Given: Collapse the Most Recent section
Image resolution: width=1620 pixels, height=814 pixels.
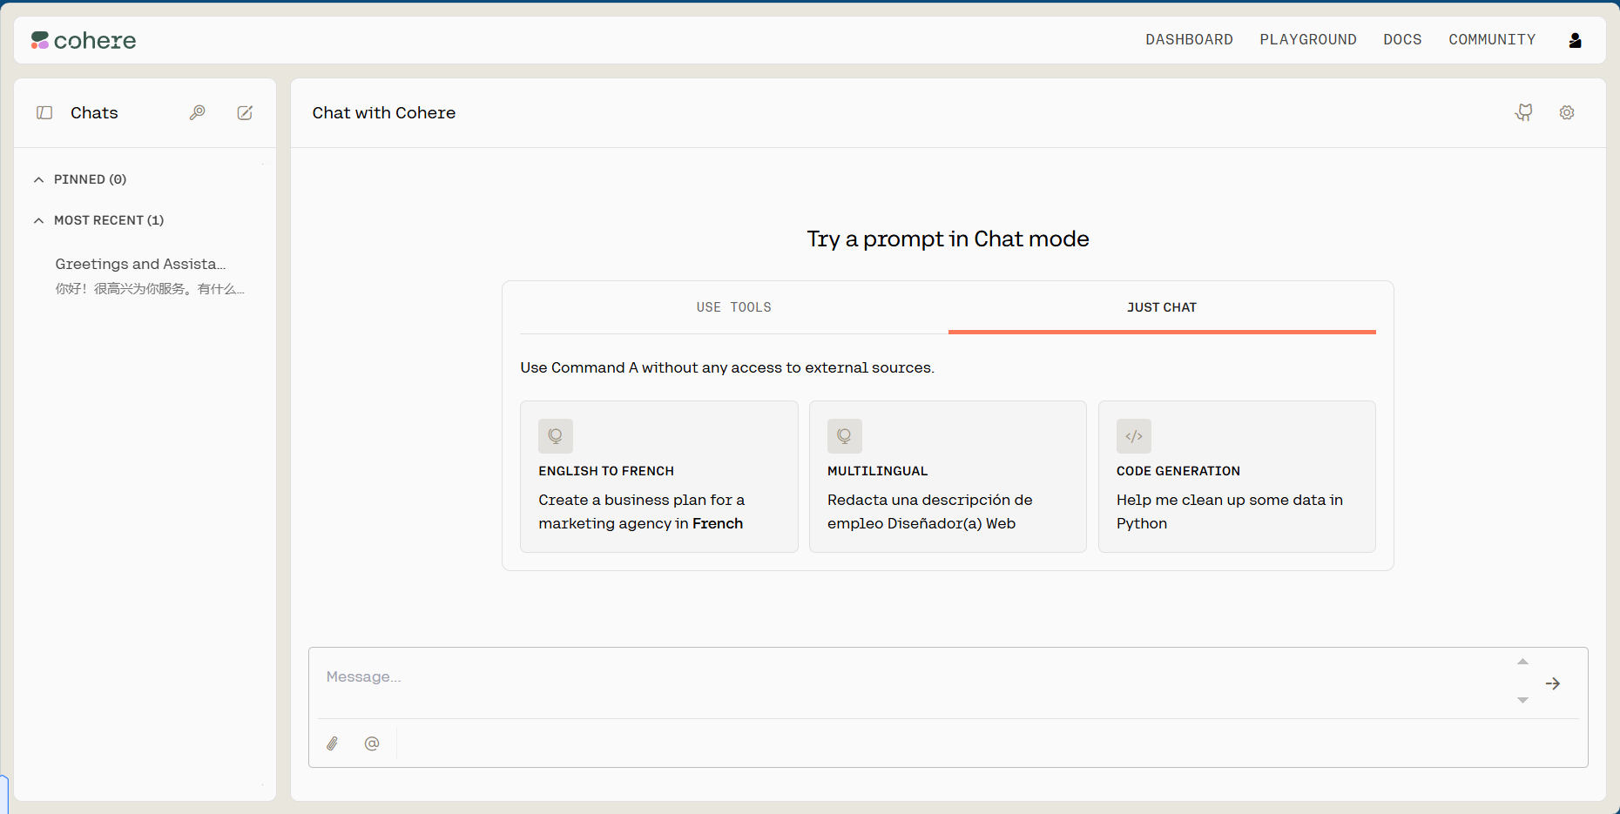Looking at the screenshot, I should point(39,220).
